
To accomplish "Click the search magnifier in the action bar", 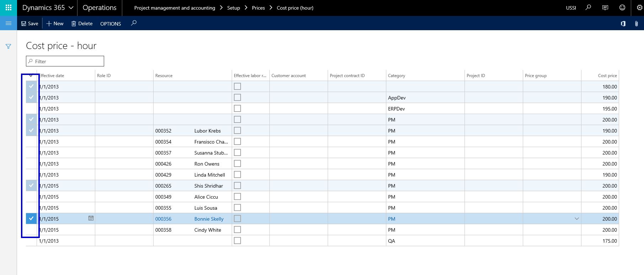I will (x=134, y=23).
